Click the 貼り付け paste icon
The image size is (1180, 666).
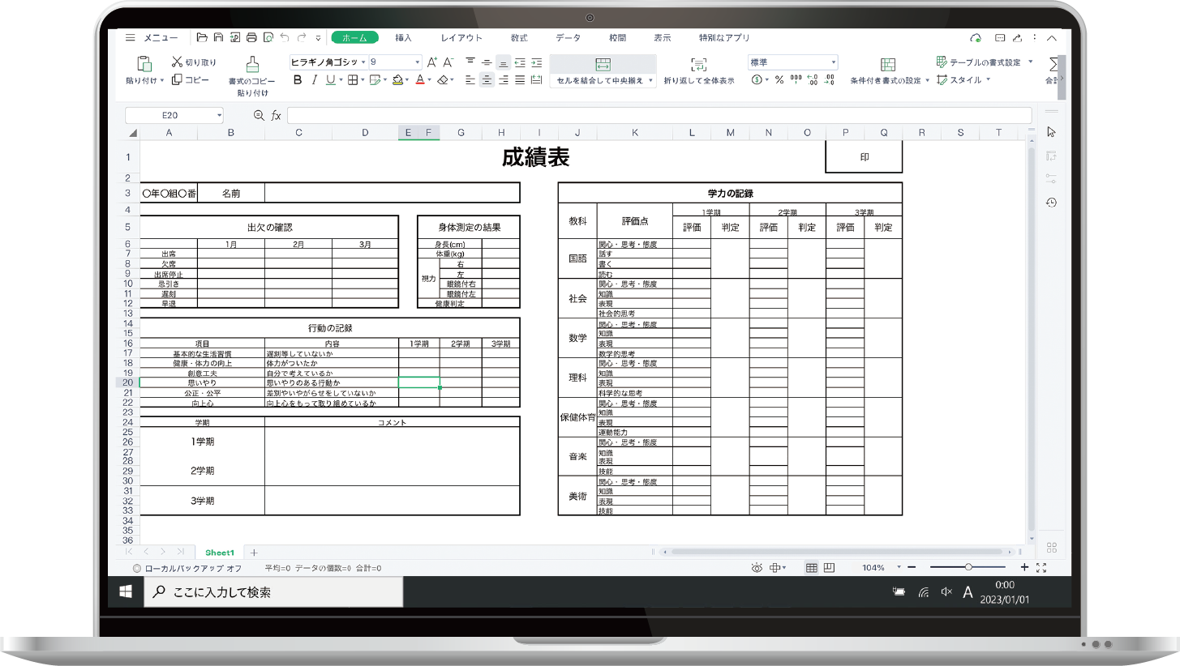[145, 64]
